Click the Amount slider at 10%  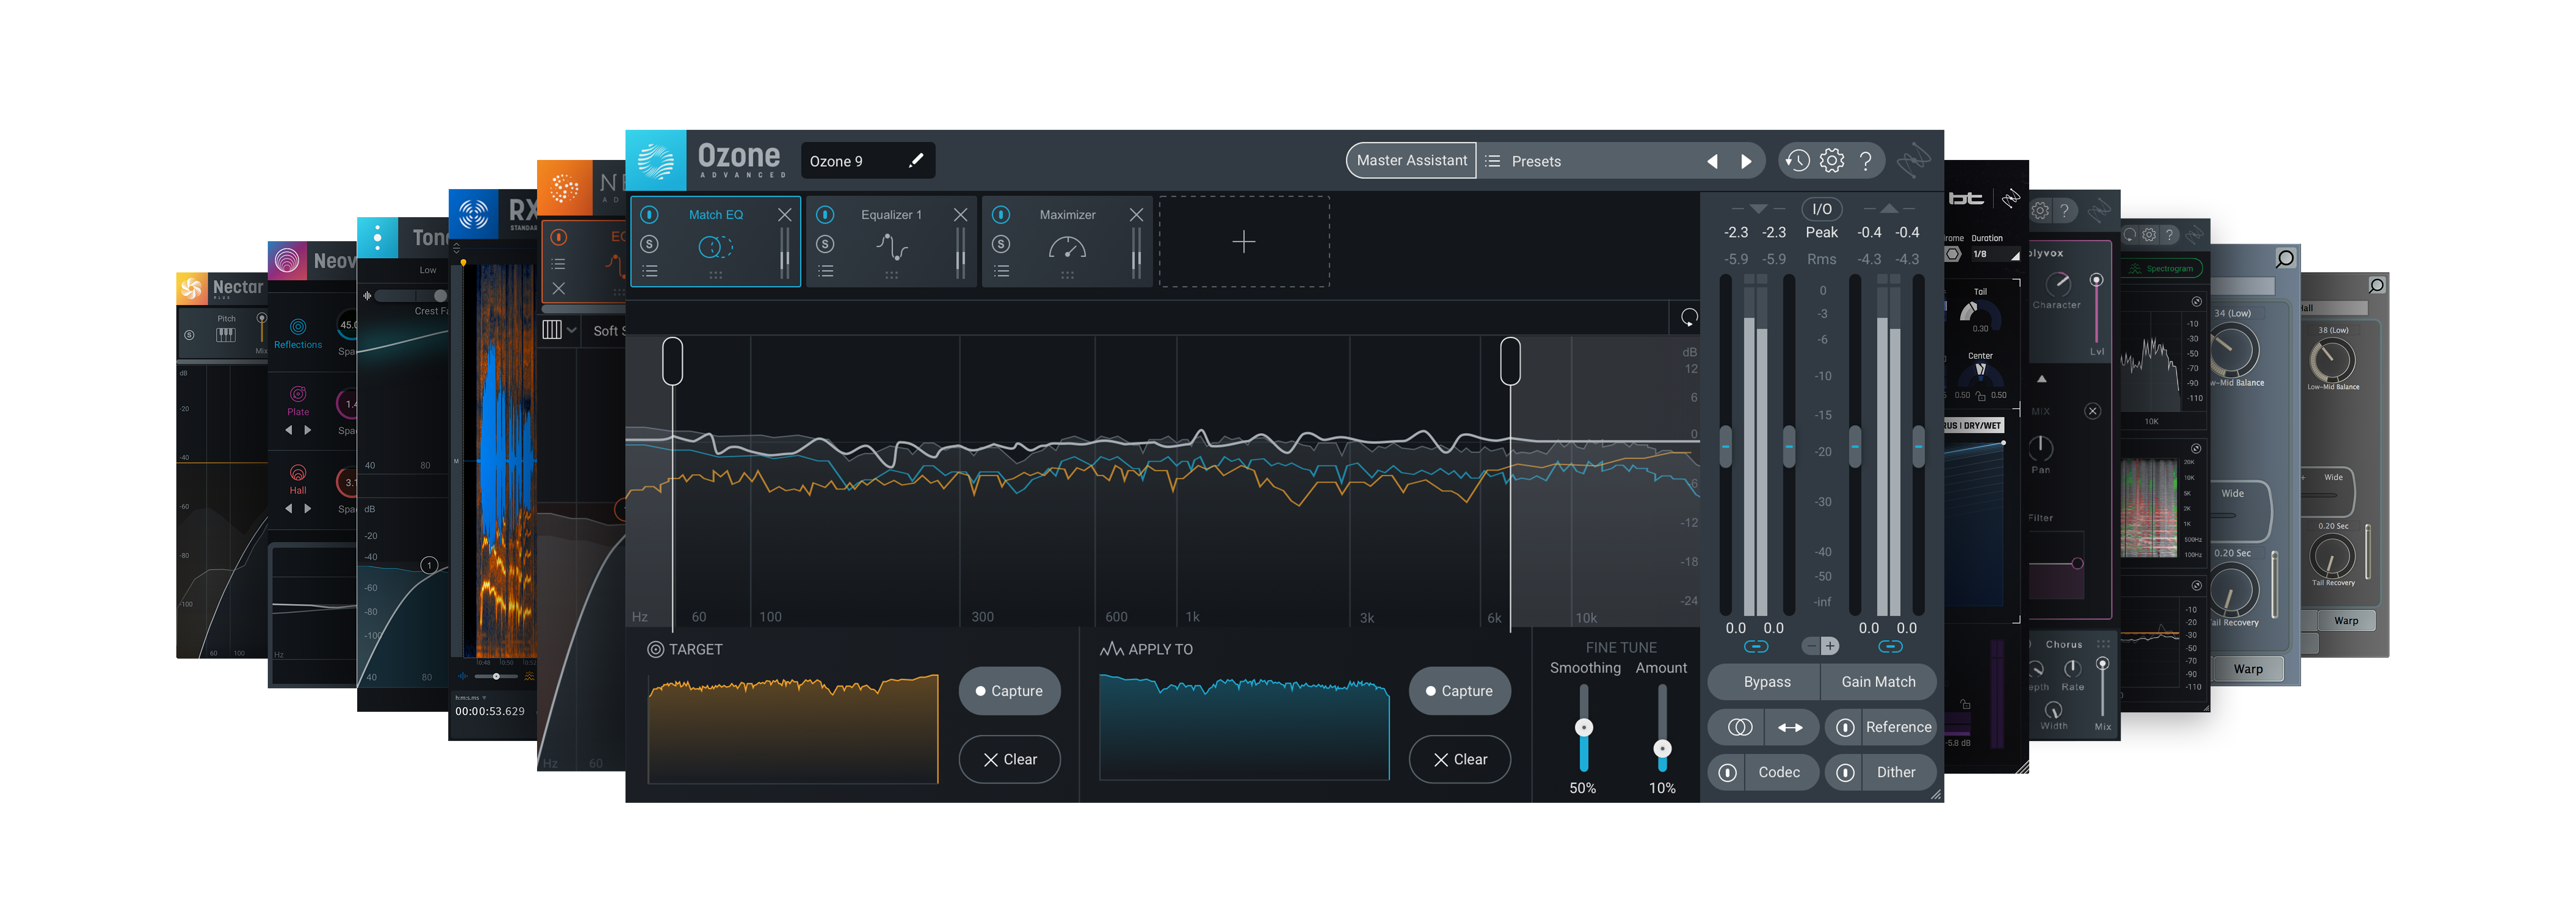(x=1662, y=749)
